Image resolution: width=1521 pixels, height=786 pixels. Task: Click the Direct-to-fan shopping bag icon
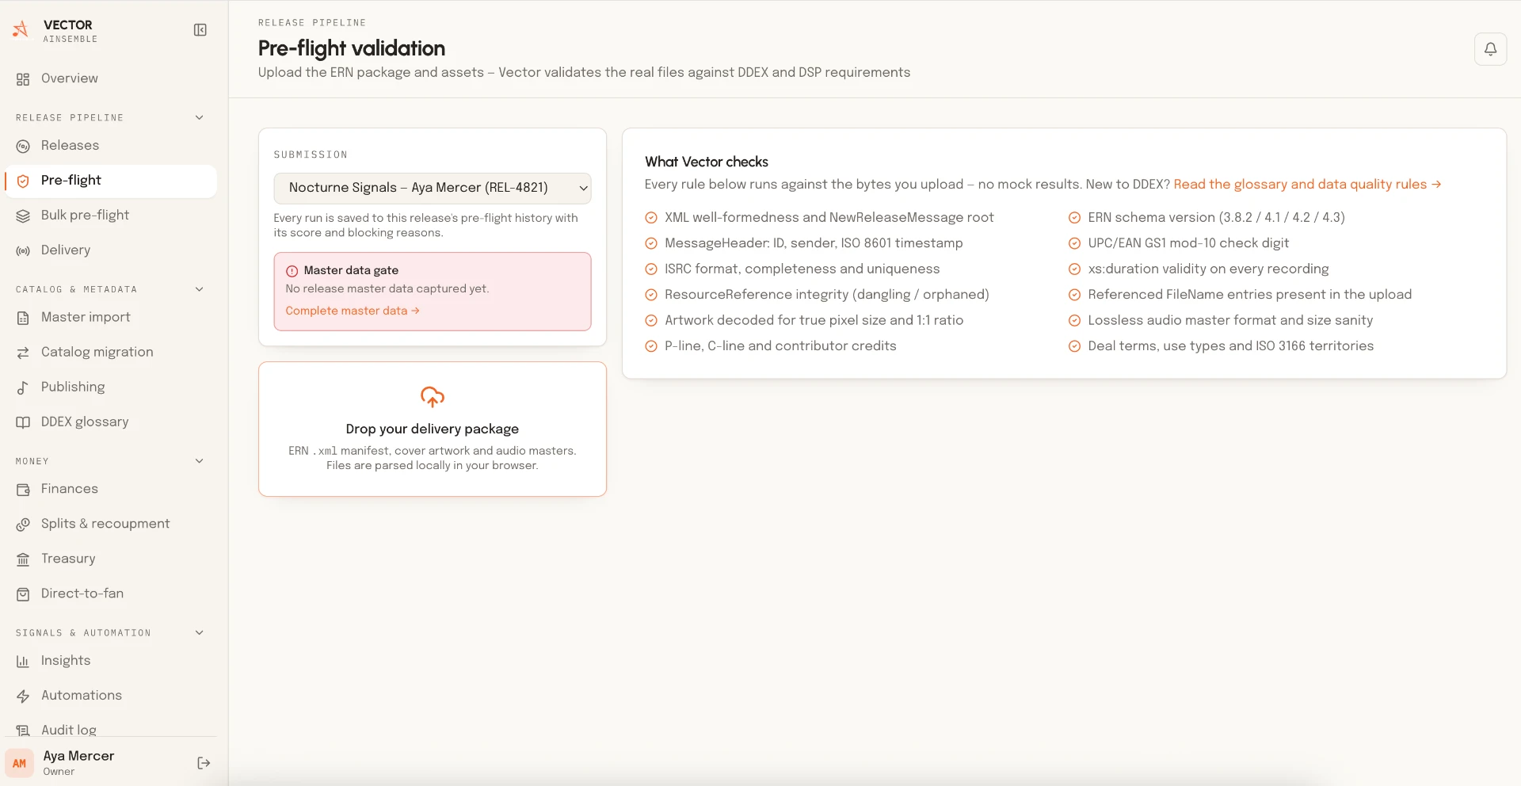23,594
